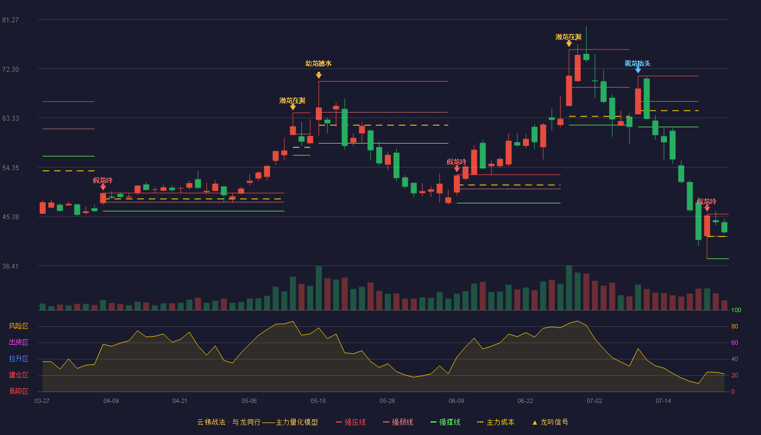Click the 54.35 price axis label
Image resolution: width=761 pixels, height=435 pixels.
pos(10,168)
